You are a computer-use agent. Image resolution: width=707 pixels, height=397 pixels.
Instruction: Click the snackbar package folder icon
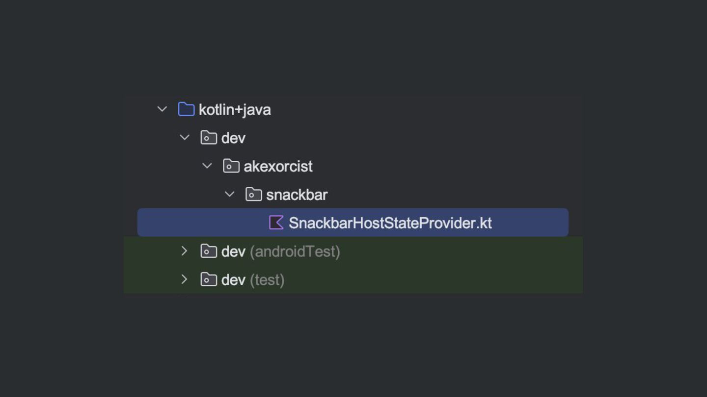coord(253,195)
